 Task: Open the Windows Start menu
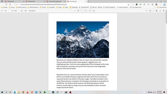(x=2, y=92)
